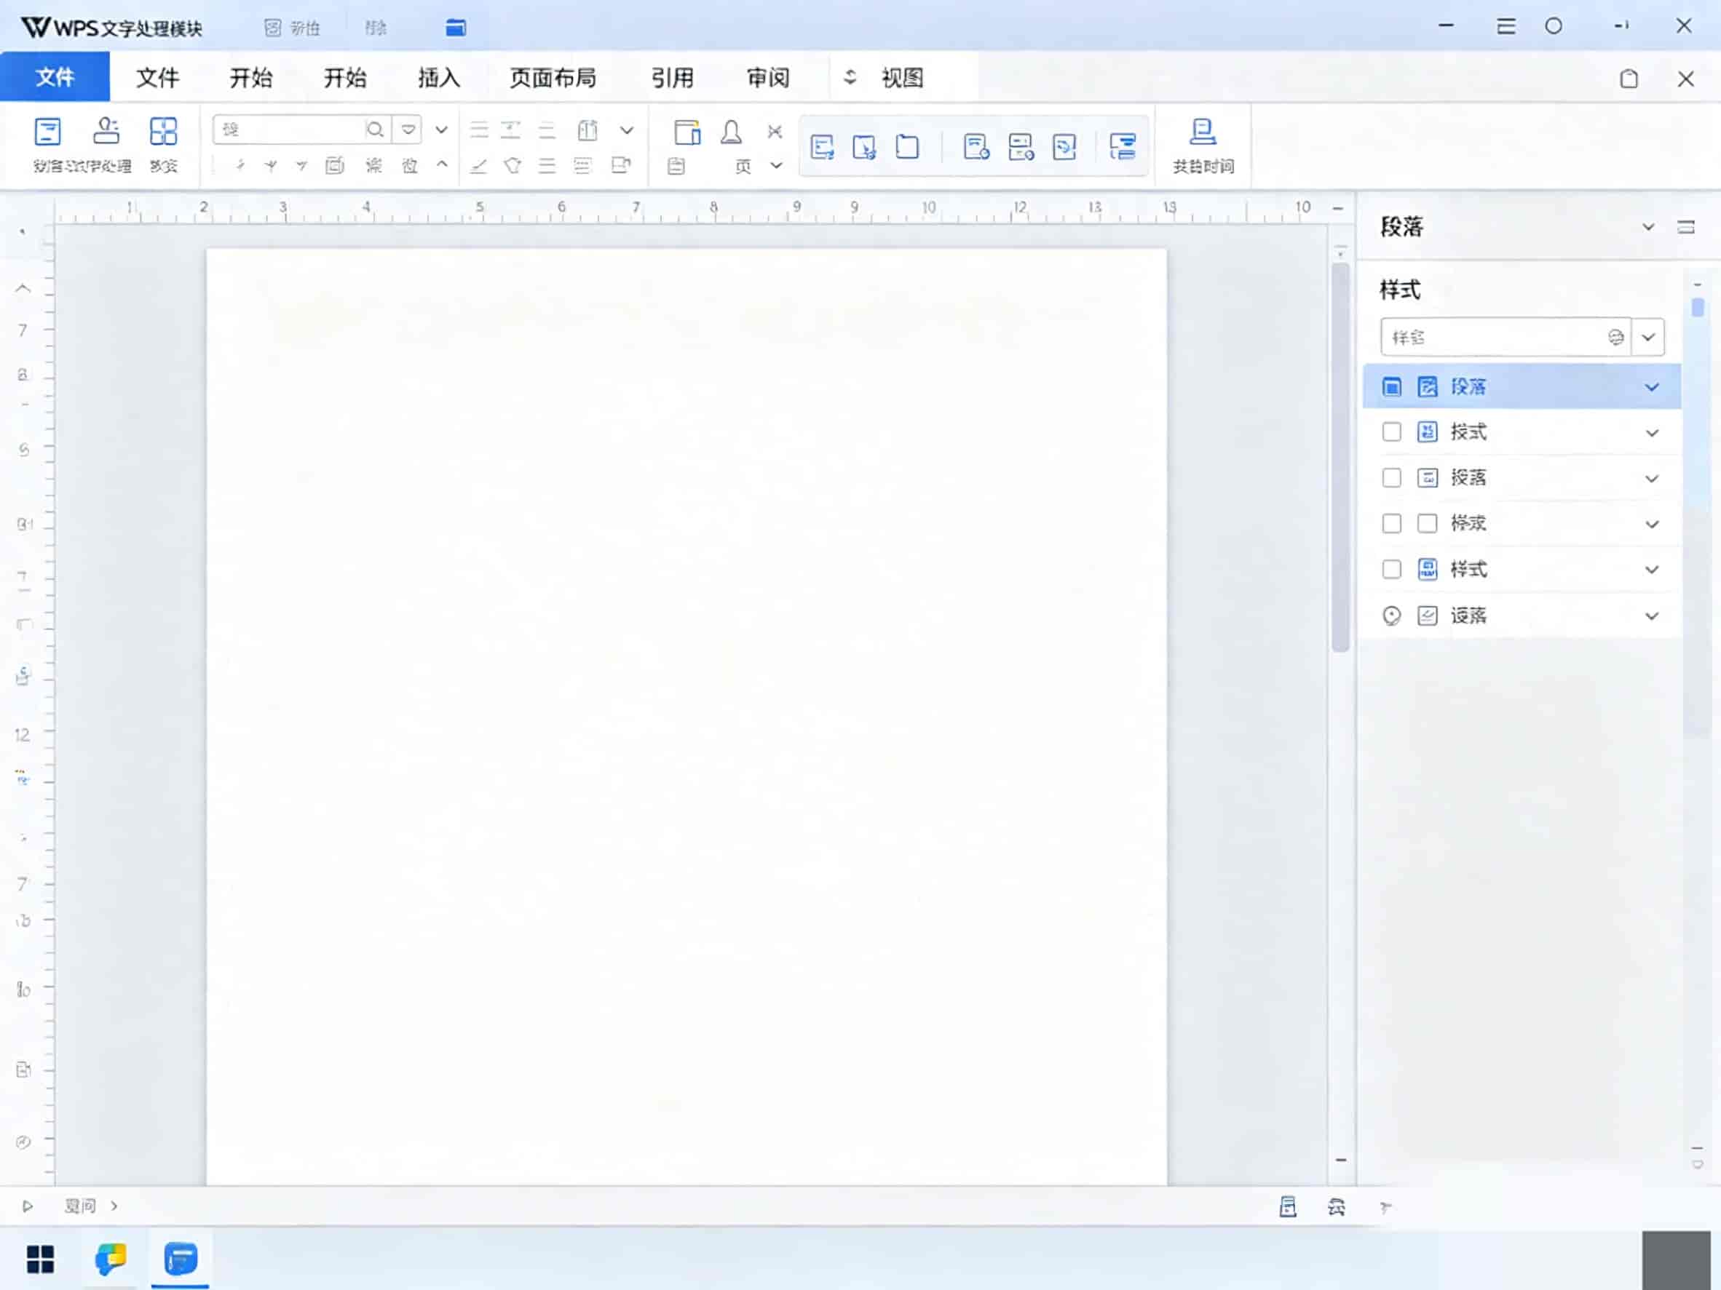
Task: Open the style search box dropdown arrow
Action: tap(1648, 338)
